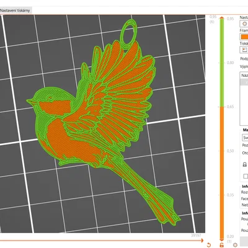This screenshot has width=248, height=248.
Task: Click the reset/undo arrow icon below preview
Action: pos(209,245)
